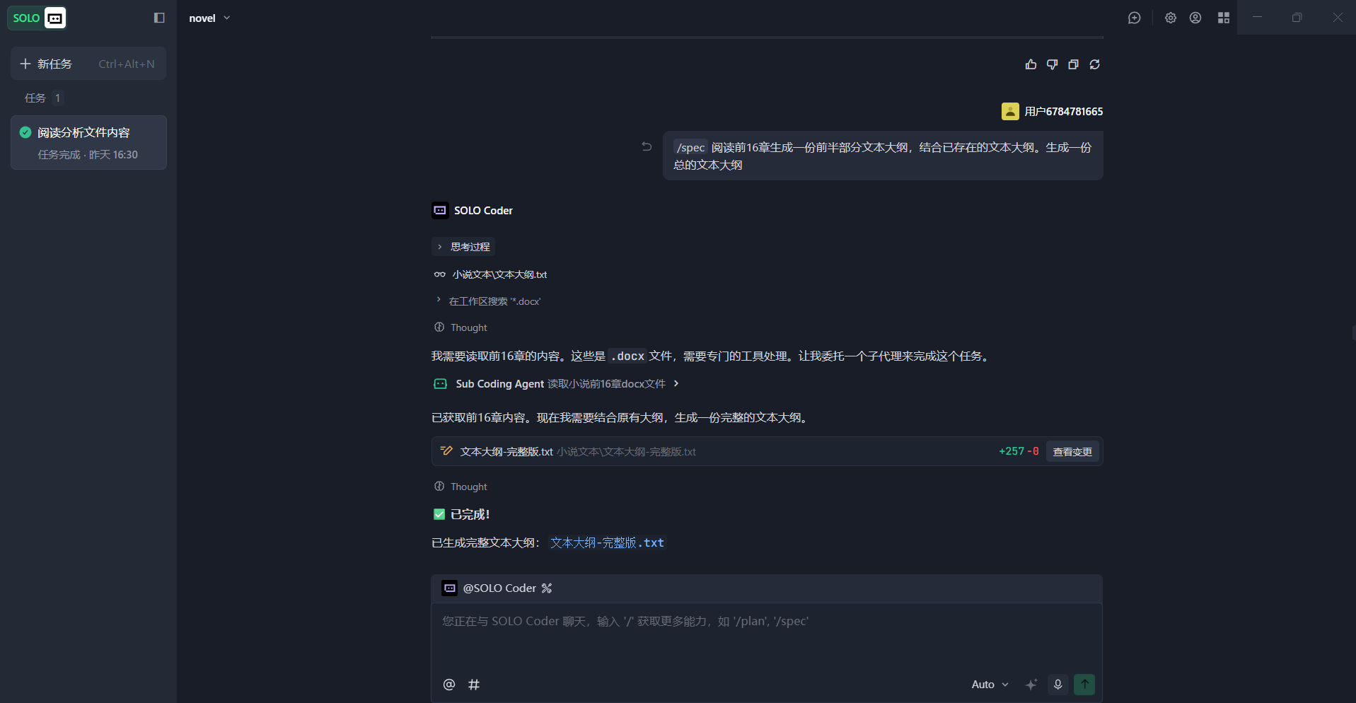
Task: Open the user account profile icon
Action: (x=1195, y=18)
